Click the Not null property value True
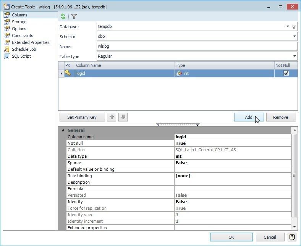 coord(233,143)
